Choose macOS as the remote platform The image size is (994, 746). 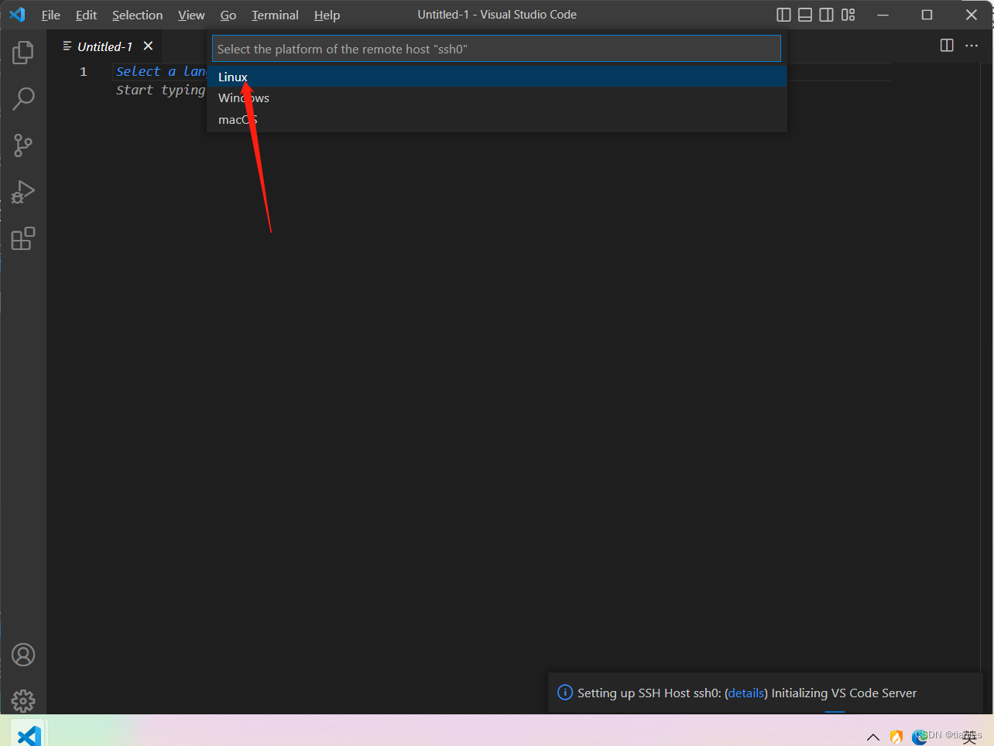(x=497, y=120)
